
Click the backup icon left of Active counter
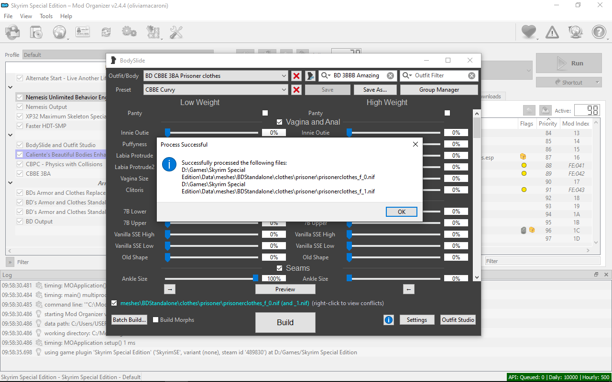(546, 110)
